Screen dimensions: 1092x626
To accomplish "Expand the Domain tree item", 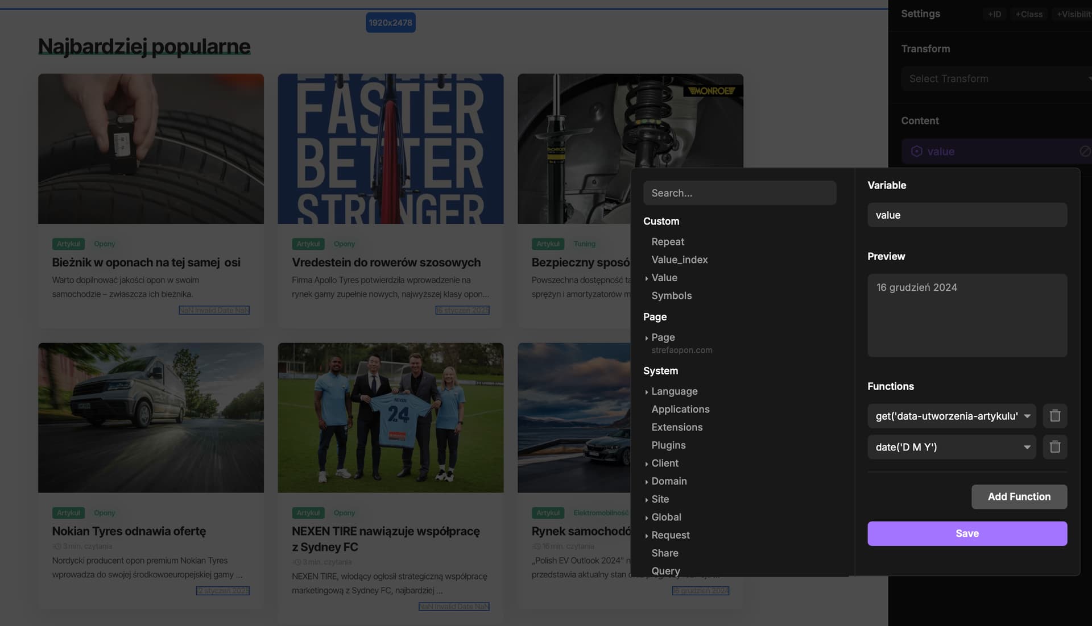I will (647, 482).
